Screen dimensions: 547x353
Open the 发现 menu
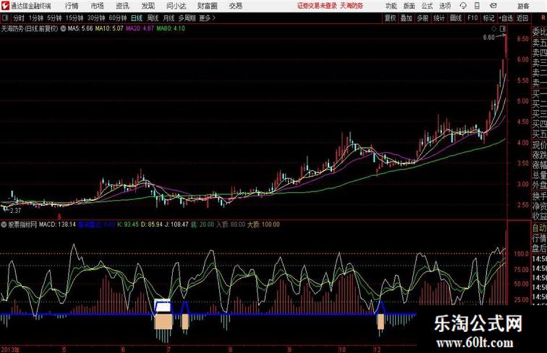click(x=148, y=6)
